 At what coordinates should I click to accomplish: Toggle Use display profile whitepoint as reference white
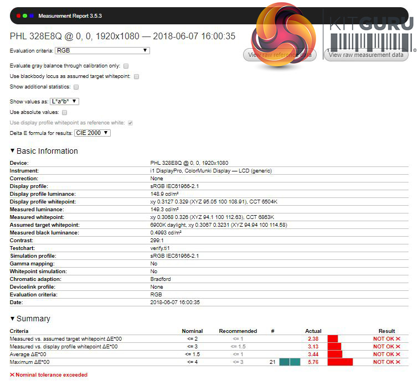tap(130, 123)
